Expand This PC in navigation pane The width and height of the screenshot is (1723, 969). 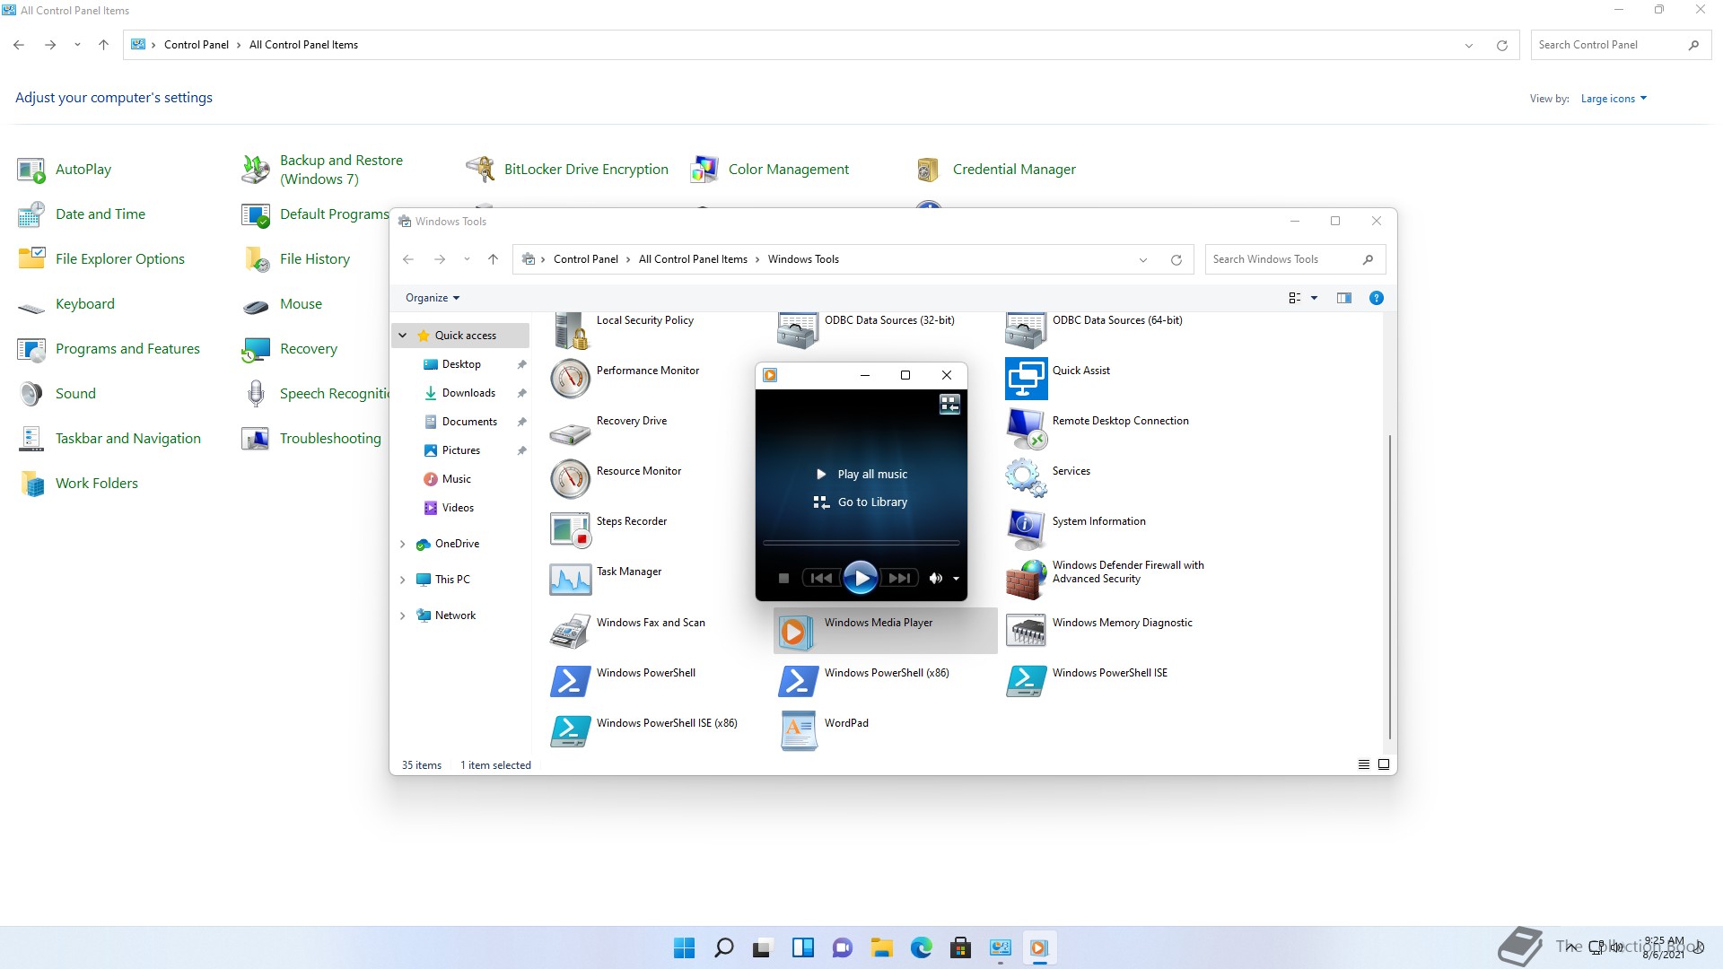(403, 580)
